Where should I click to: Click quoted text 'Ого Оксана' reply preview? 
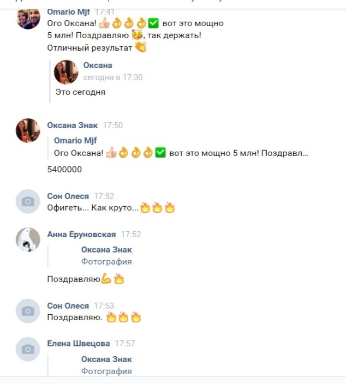click(181, 153)
